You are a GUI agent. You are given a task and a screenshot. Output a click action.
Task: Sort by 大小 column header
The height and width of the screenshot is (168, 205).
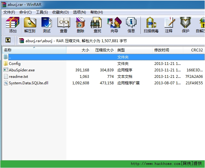[79, 50]
